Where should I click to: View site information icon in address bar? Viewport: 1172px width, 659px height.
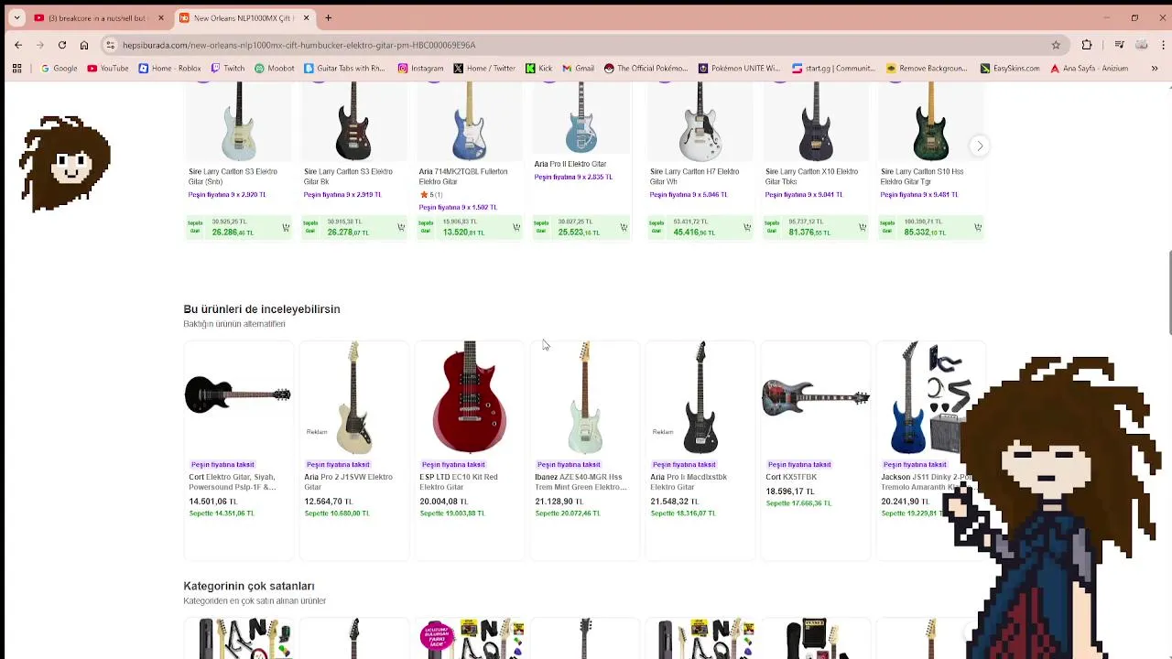(110, 45)
